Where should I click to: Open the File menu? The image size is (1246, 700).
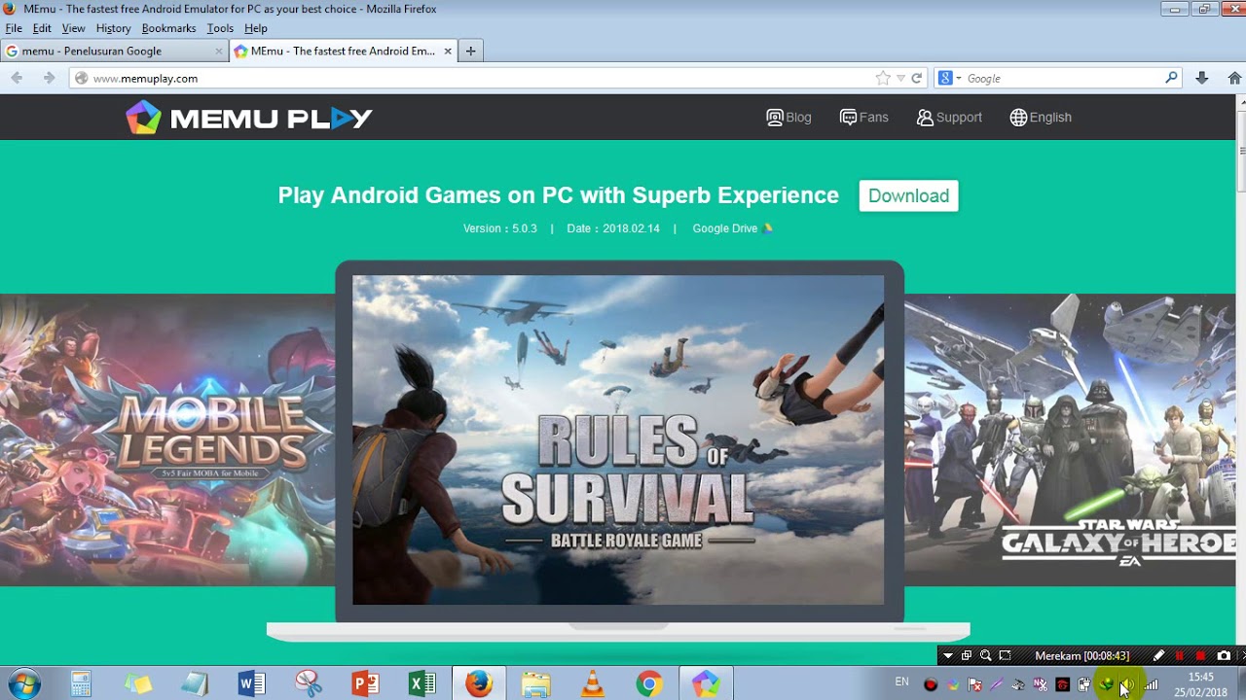(14, 28)
